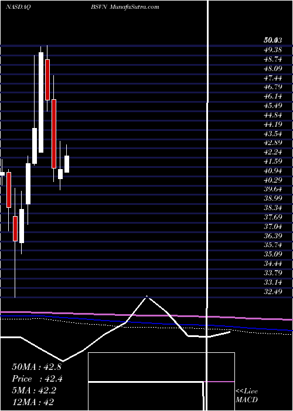293x411 pixels.
Task: Click the 34.44 price axis label
Action: 273,264
